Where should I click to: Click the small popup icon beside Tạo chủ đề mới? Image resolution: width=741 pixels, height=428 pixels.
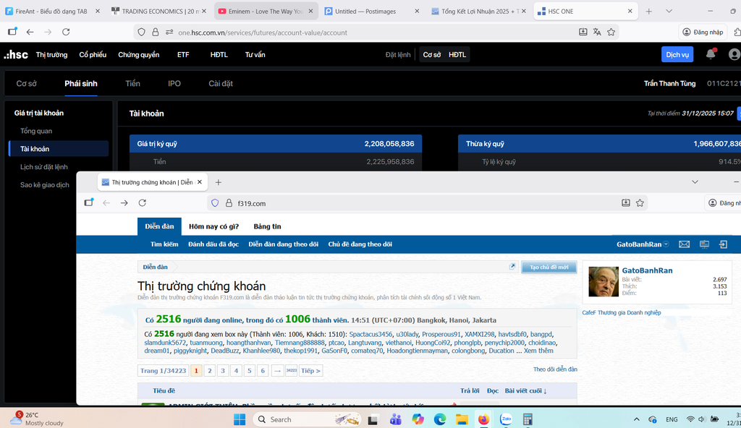point(512,267)
